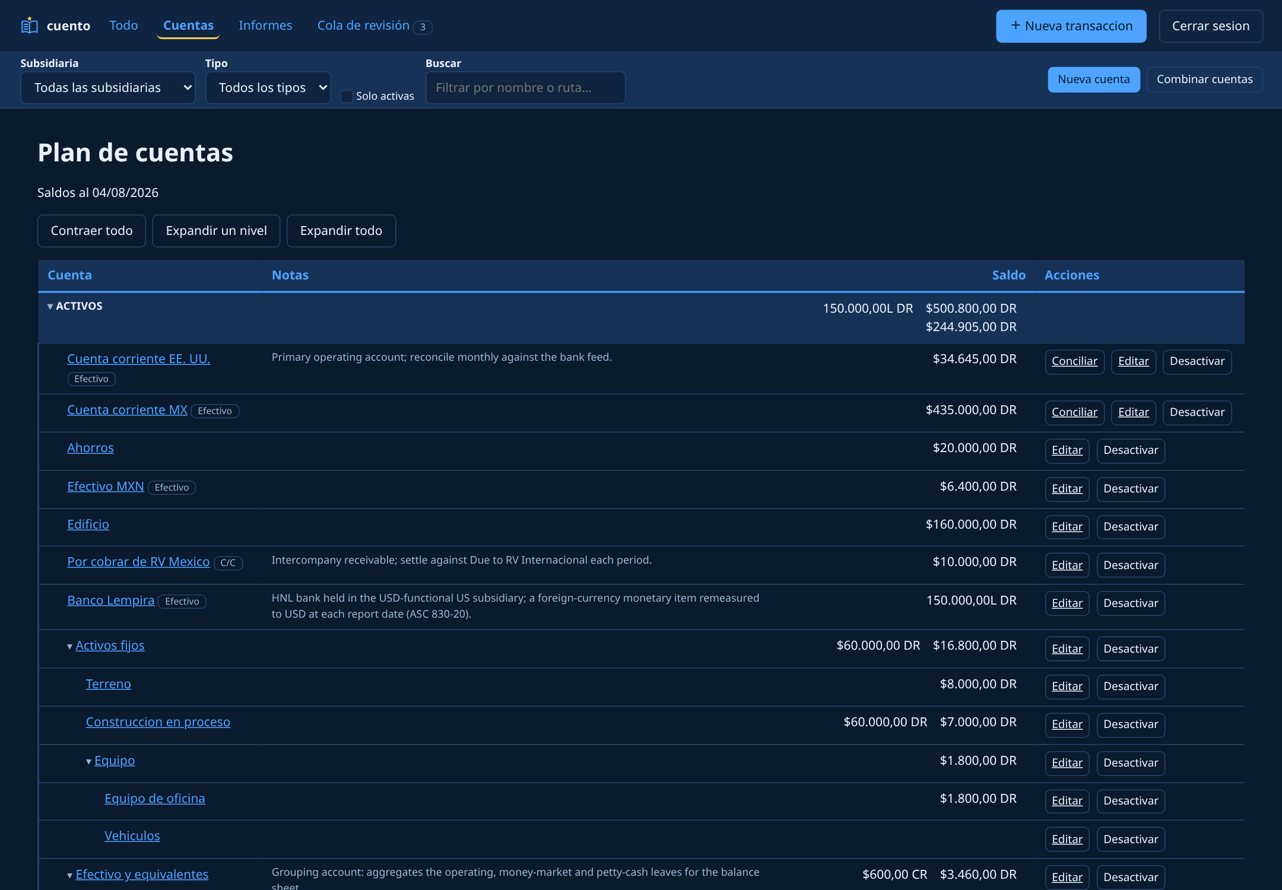1282x890 pixels.
Task: Click Expandir todo button
Action: 341,231
